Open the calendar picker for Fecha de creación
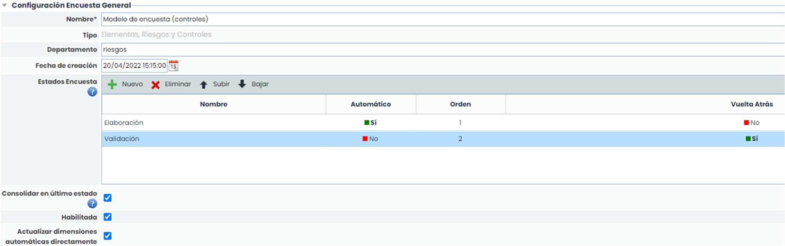Screen dimensions: 785x246 (x=174, y=66)
